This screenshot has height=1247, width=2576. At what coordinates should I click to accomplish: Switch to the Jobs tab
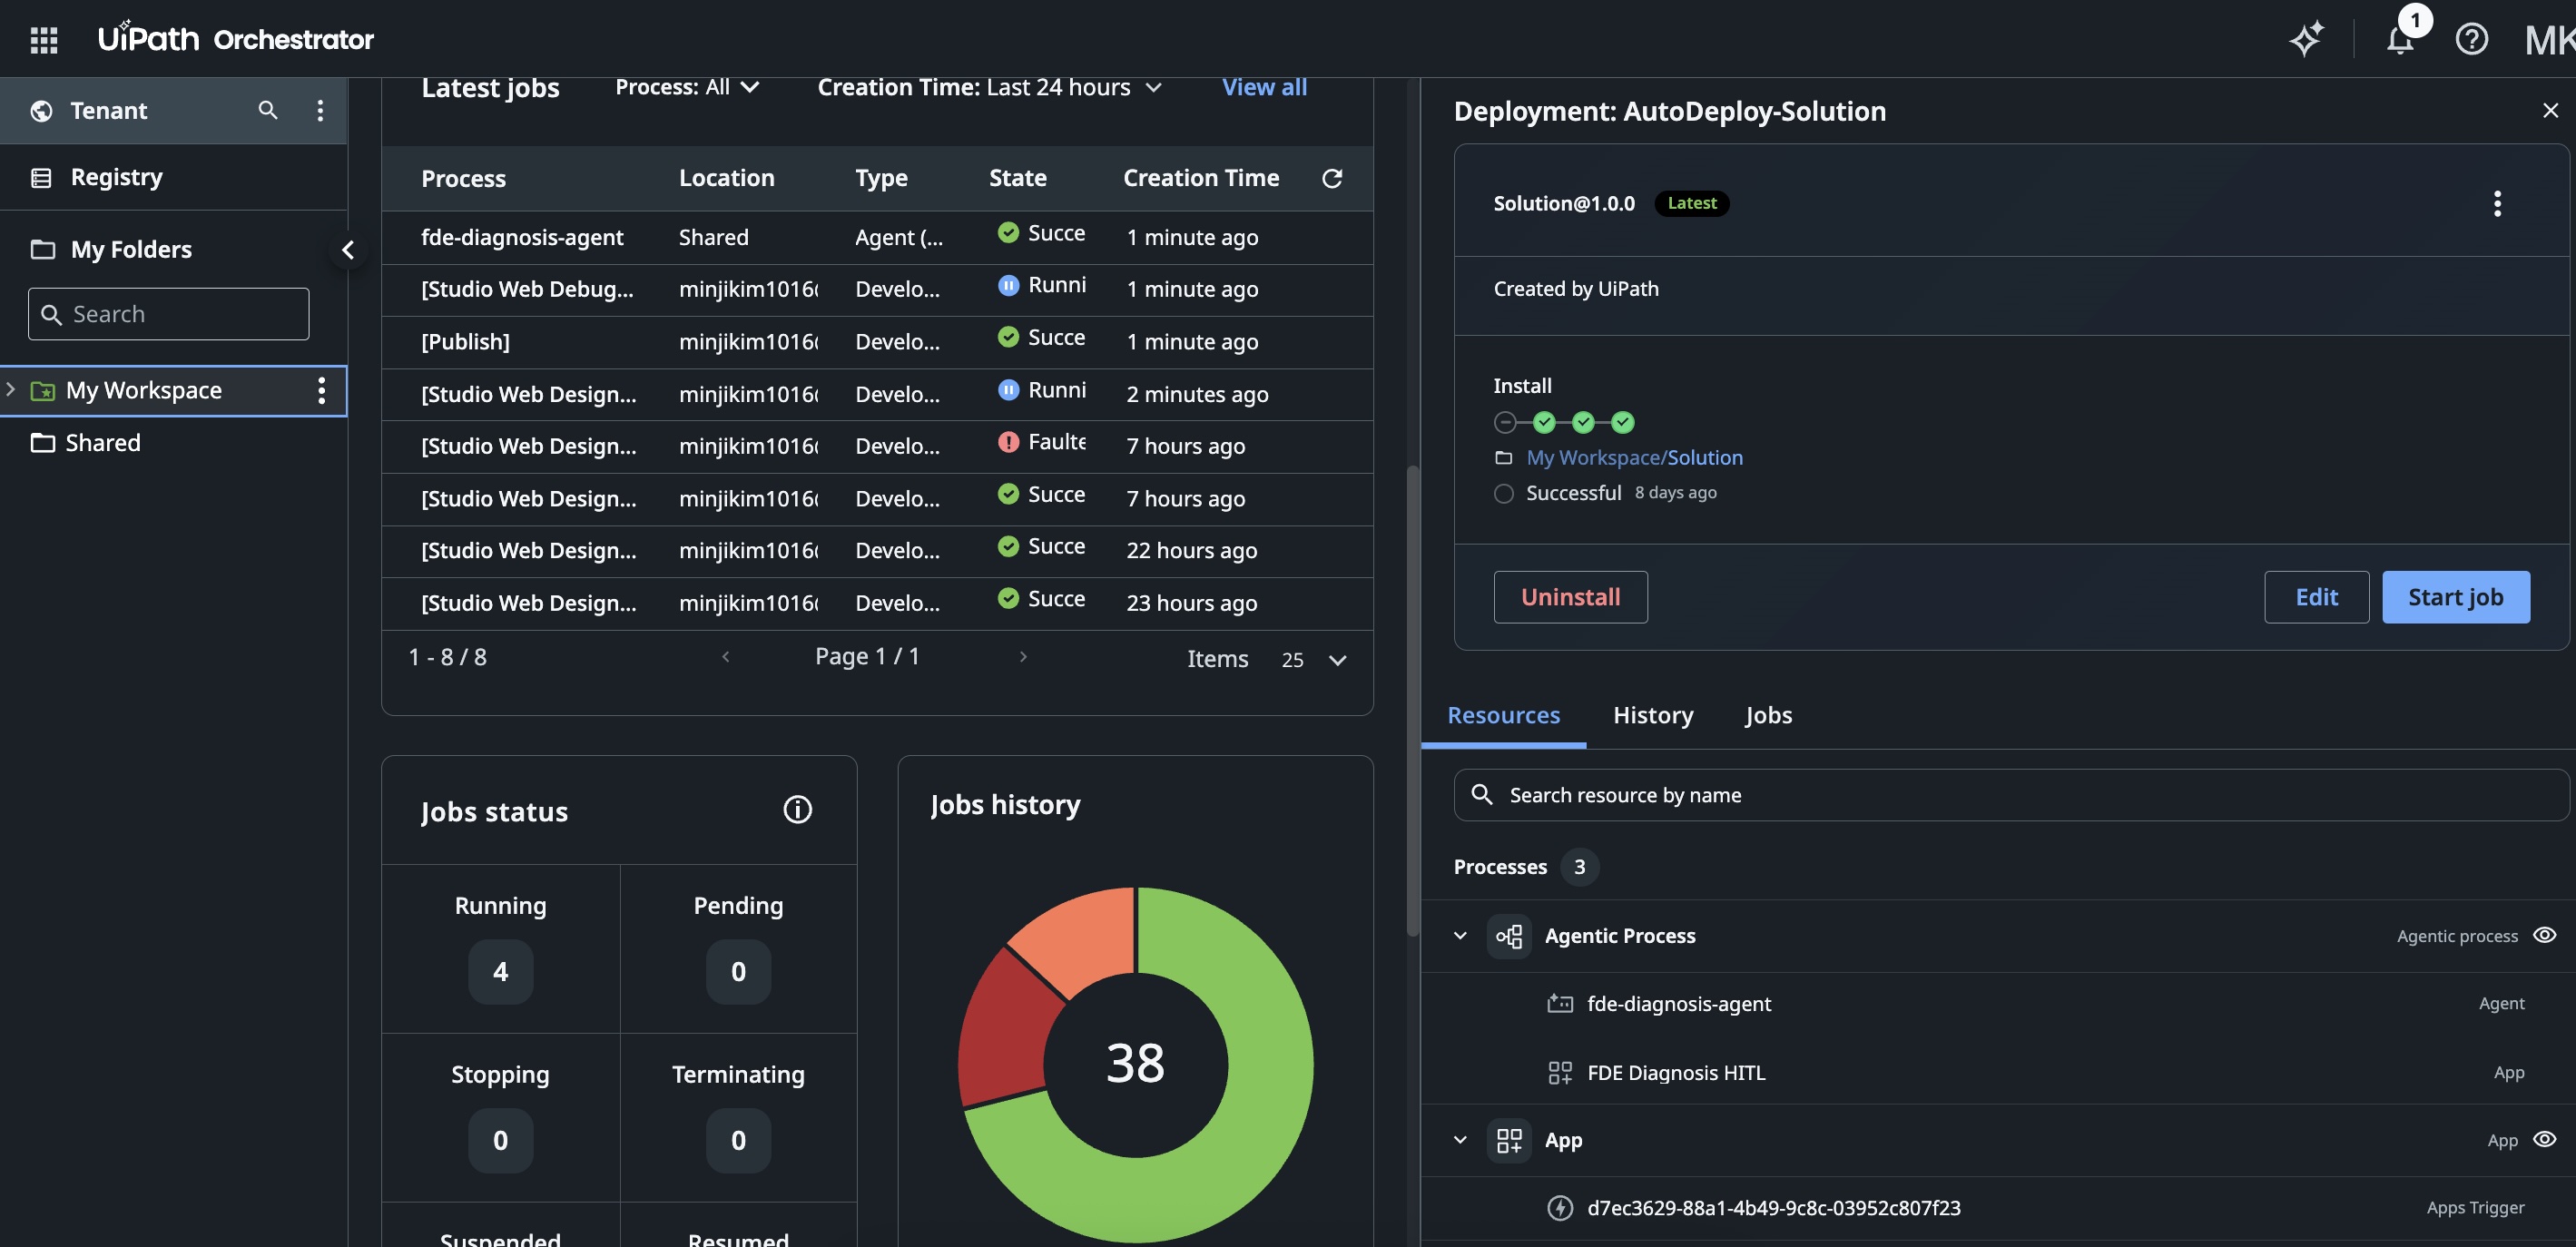[1768, 715]
